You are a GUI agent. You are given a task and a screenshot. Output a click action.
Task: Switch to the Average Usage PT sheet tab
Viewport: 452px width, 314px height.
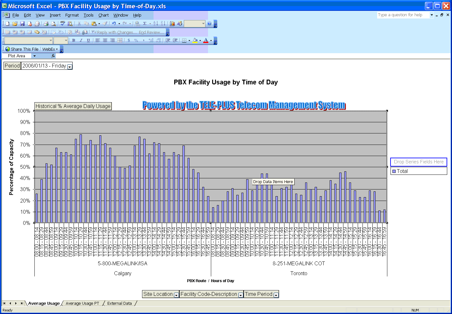82,303
